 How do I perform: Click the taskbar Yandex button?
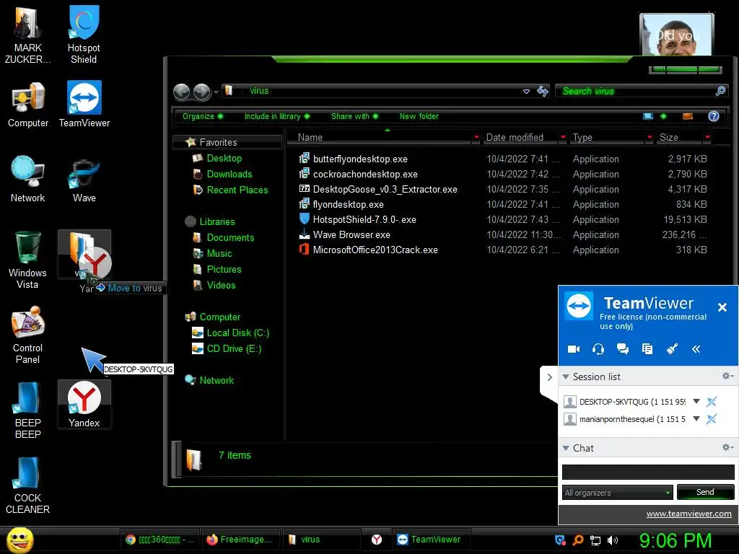click(377, 540)
